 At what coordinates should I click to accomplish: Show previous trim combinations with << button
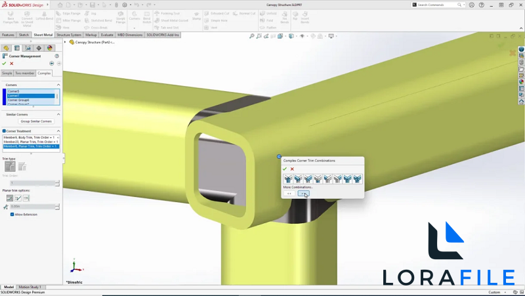[x=289, y=193]
